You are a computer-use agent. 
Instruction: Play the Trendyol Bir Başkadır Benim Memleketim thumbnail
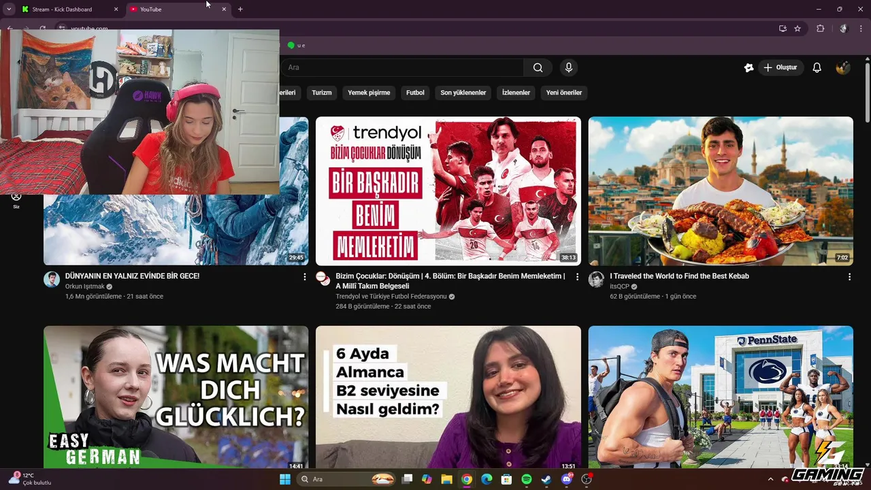coord(448,191)
